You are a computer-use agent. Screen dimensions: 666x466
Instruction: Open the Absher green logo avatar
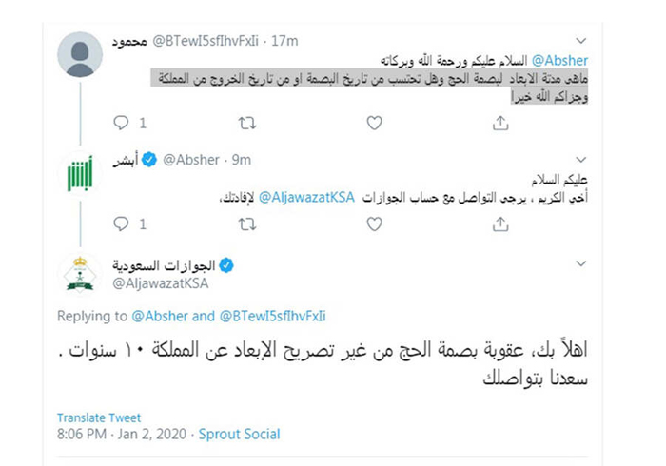[80, 174]
